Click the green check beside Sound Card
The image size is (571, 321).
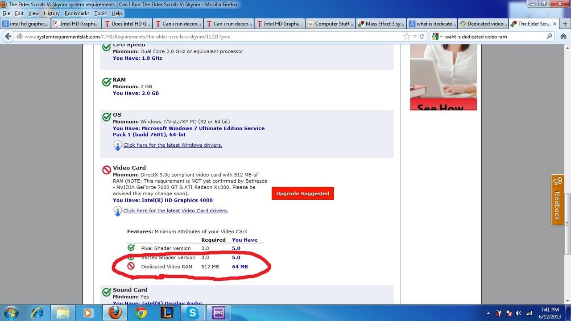106,292
